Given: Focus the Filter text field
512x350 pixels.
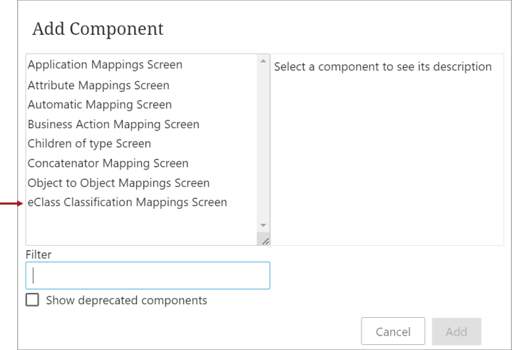Looking at the screenshot, I should pos(148,276).
